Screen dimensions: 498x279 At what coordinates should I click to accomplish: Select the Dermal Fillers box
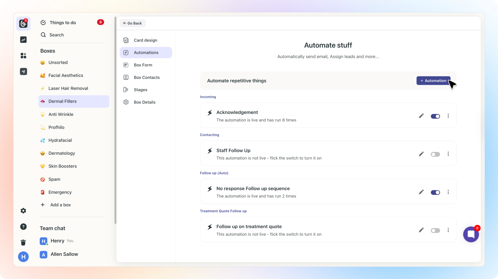pos(74,101)
